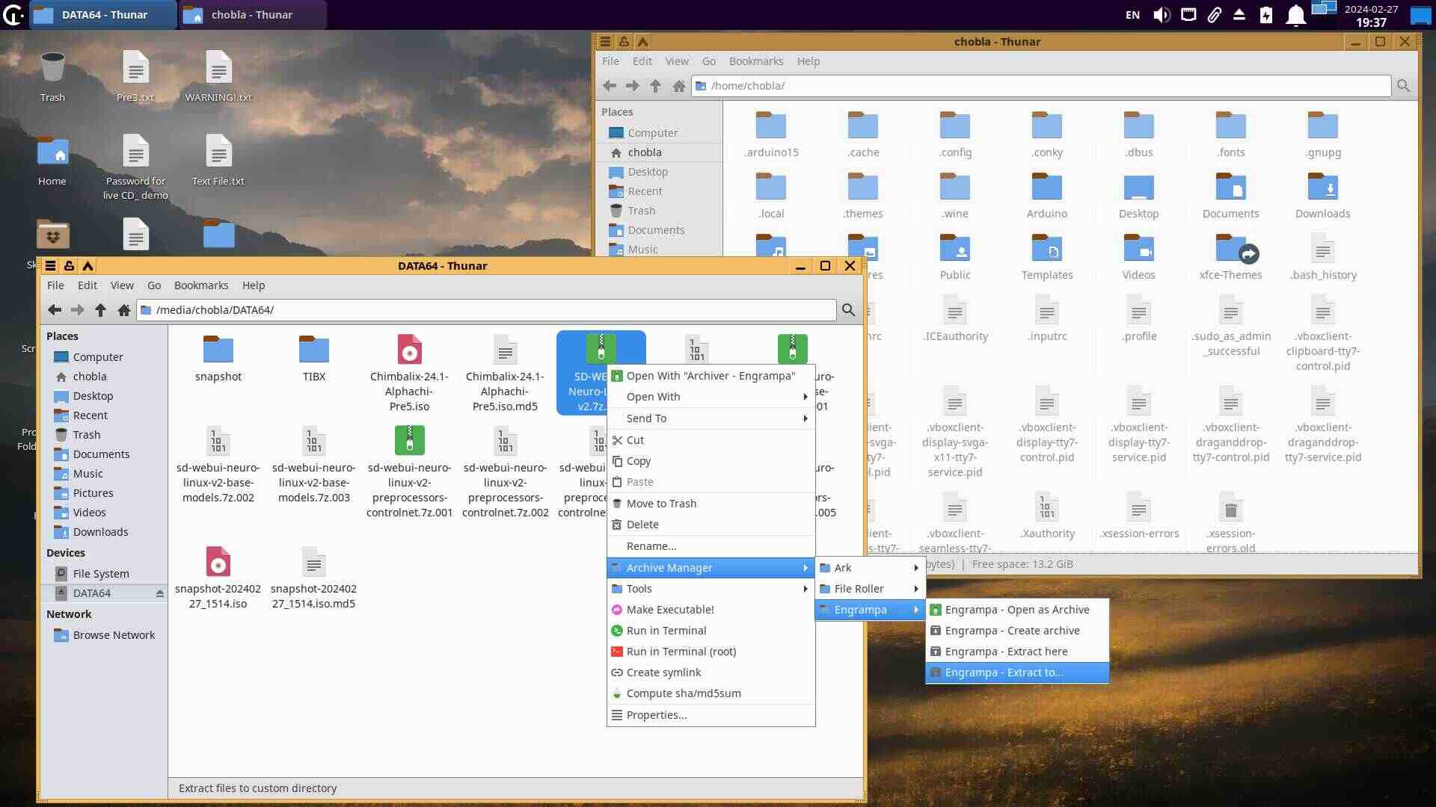Open Bookmarks menu in DATA64 window
Viewport: 1436px width, 807px height.
tap(200, 285)
